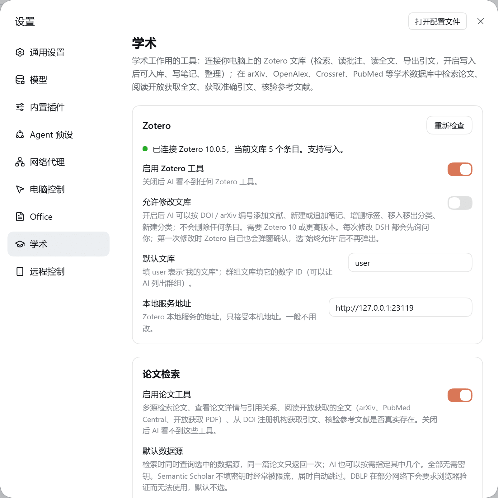498x498 pixels.
Task: Click the 本地服务地址 label
Action: [167, 303]
